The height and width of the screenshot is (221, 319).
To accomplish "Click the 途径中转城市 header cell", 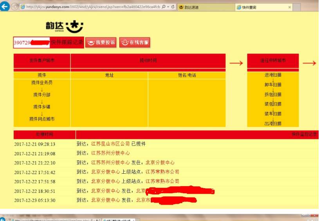I will (273, 61).
